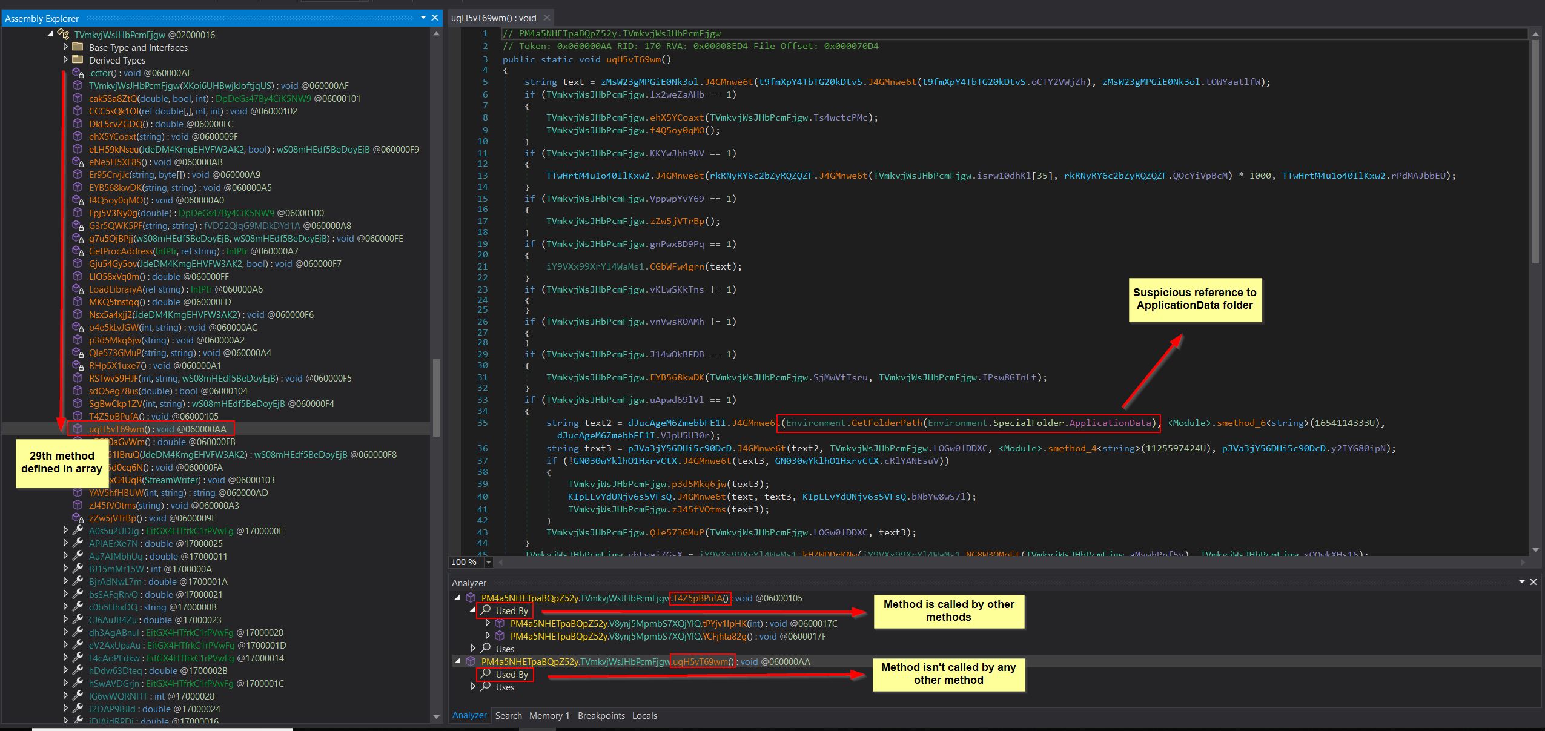Image resolution: width=1545 pixels, height=731 pixels.
Task: Expand tPYjv1IpHK(int) analyzer node
Action: click(x=488, y=623)
